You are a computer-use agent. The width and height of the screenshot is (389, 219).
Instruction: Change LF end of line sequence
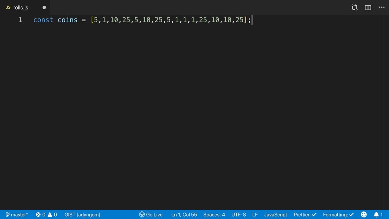pyautogui.click(x=255, y=214)
